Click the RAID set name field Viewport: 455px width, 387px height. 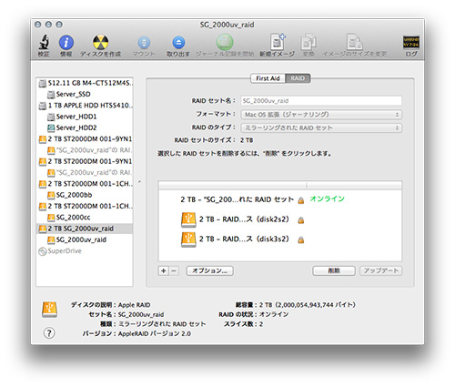pyautogui.click(x=321, y=101)
